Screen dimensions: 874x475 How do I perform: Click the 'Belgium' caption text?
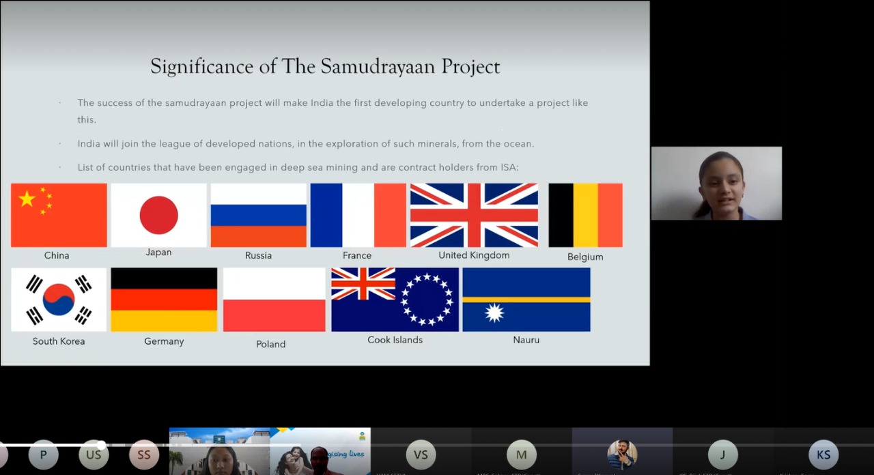[x=585, y=257]
